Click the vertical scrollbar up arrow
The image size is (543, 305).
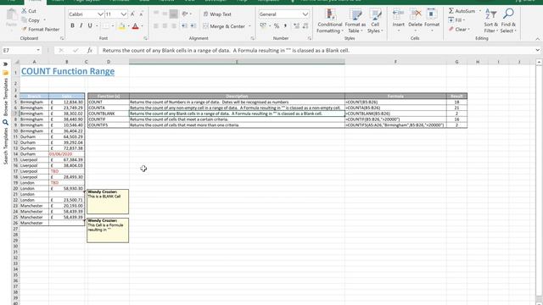539,62
